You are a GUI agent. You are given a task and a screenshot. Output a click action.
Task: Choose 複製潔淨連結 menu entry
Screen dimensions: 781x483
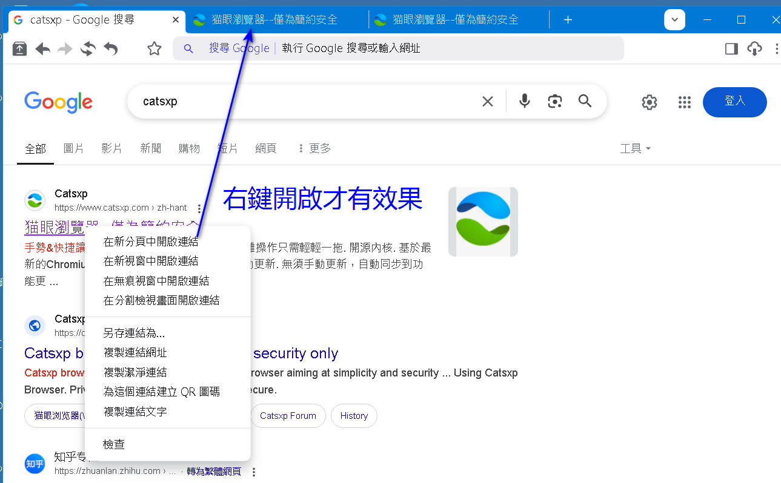168,372
